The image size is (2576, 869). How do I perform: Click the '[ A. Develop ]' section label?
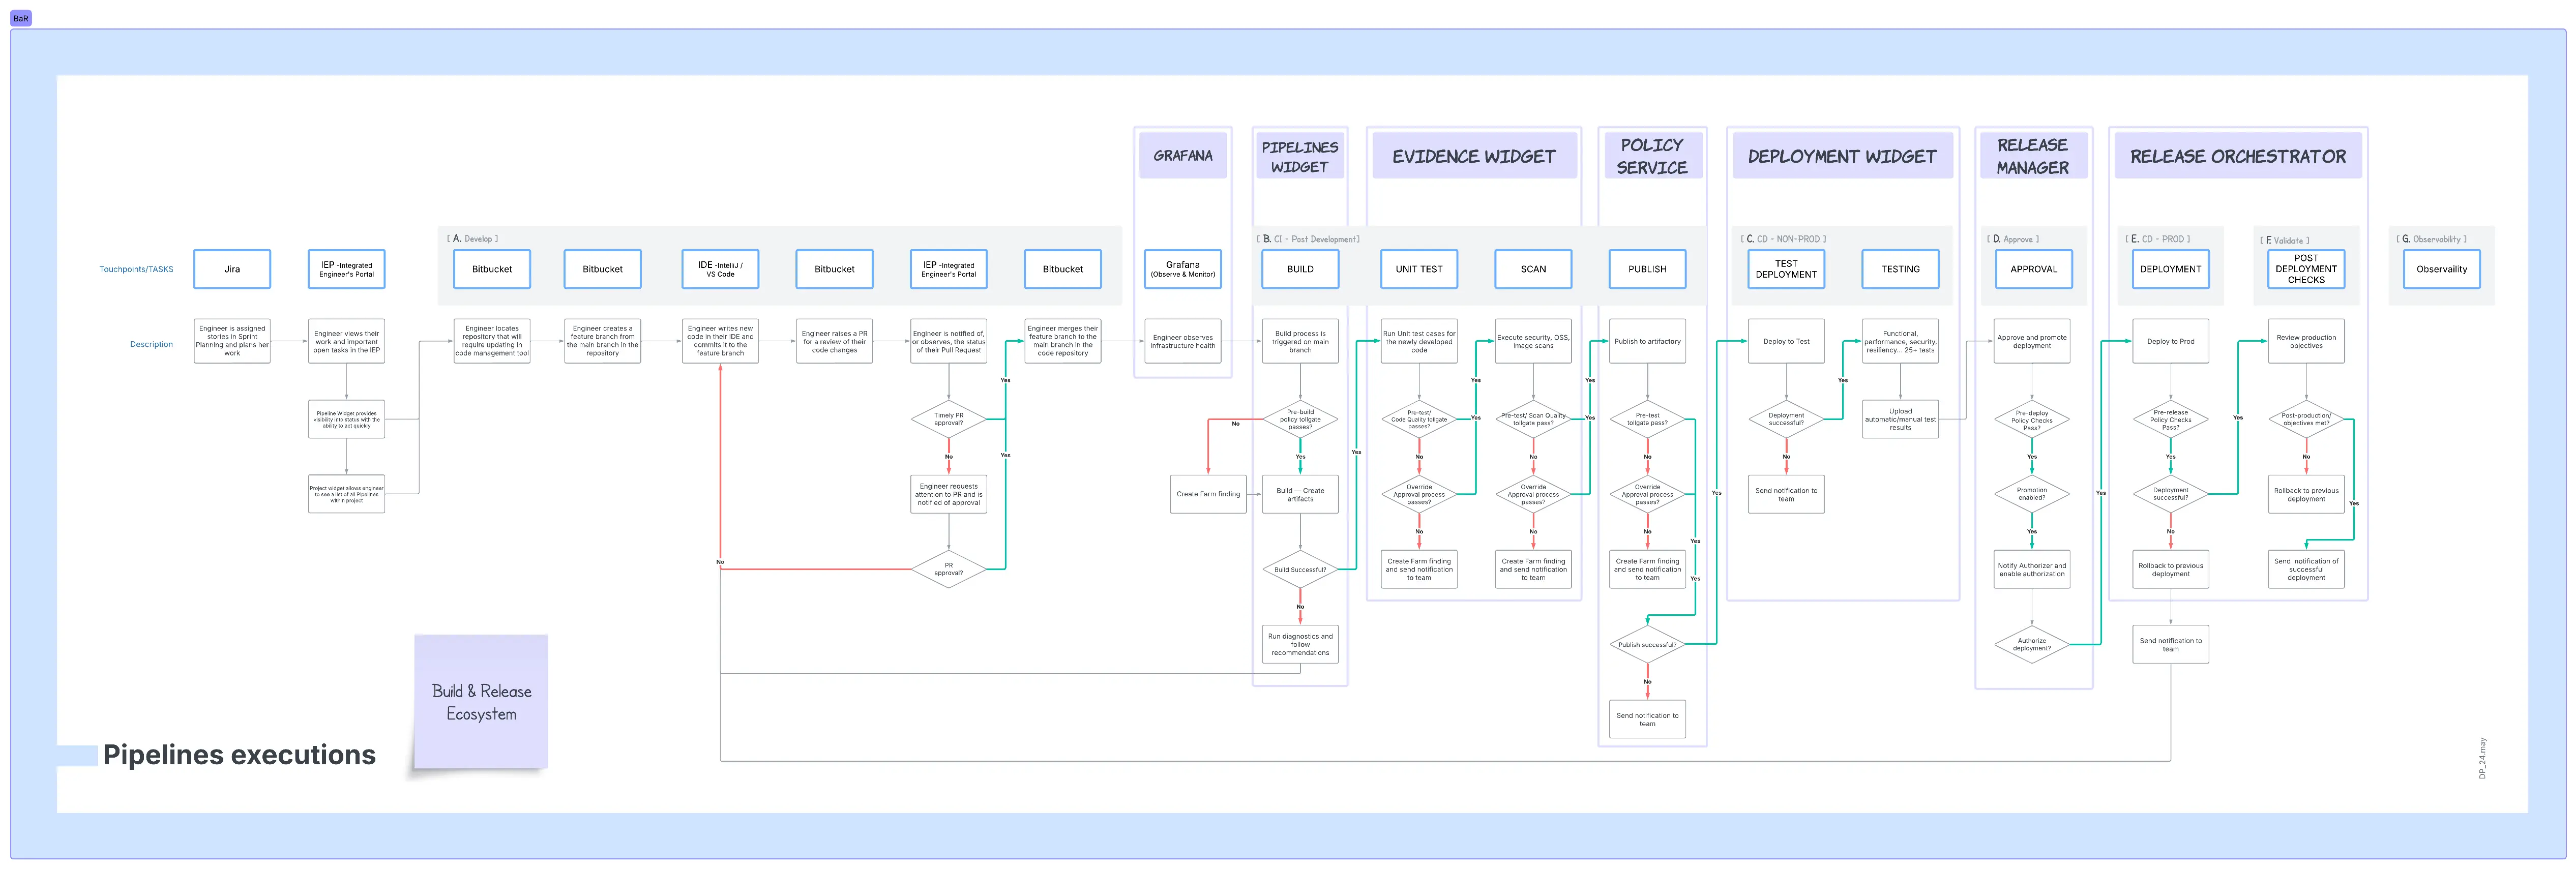pos(472,239)
